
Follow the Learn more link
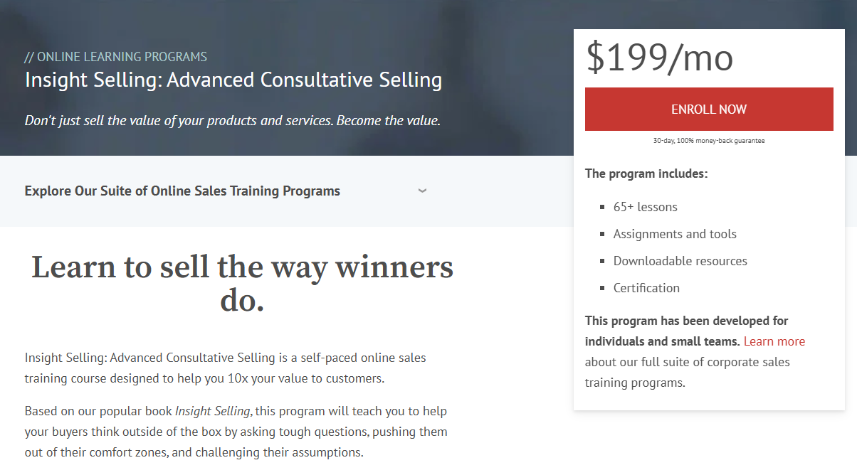coord(774,341)
